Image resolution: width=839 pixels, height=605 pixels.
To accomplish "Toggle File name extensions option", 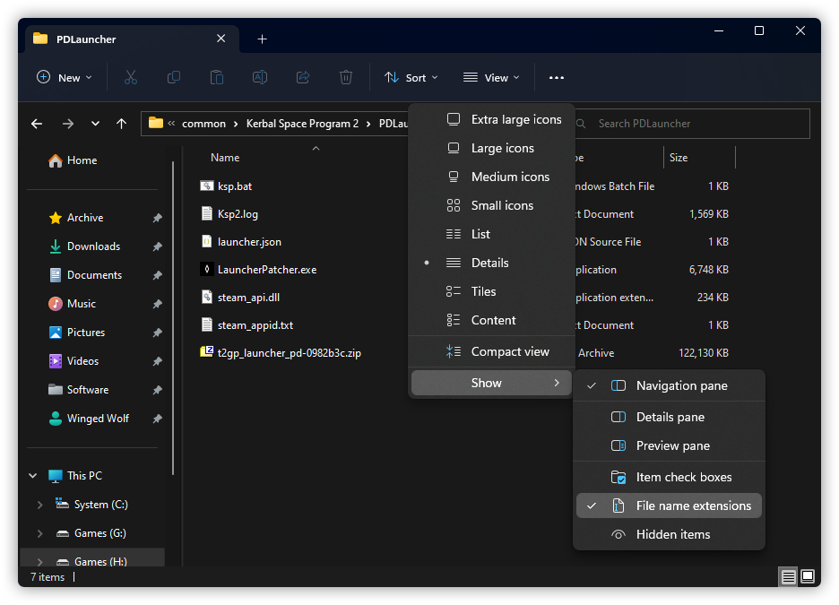I will (x=693, y=506).
